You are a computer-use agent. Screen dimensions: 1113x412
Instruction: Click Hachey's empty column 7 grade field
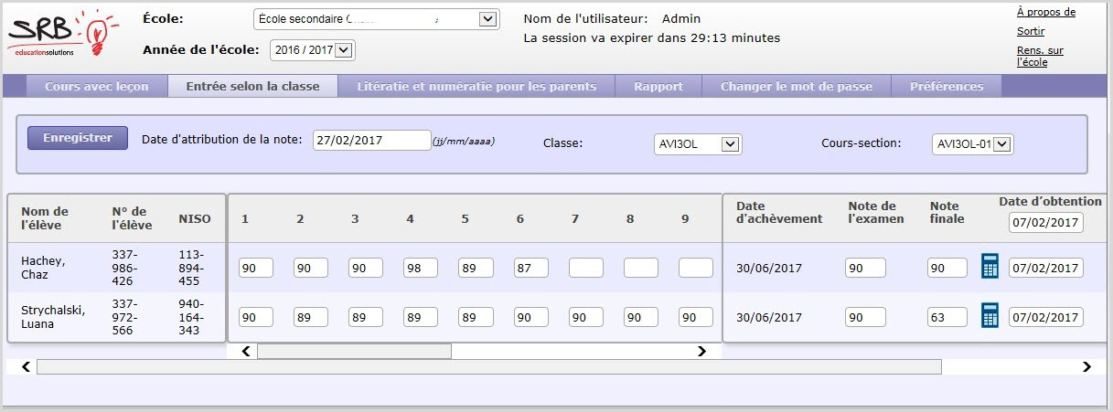pyautogui.click(x=585, y=268)
